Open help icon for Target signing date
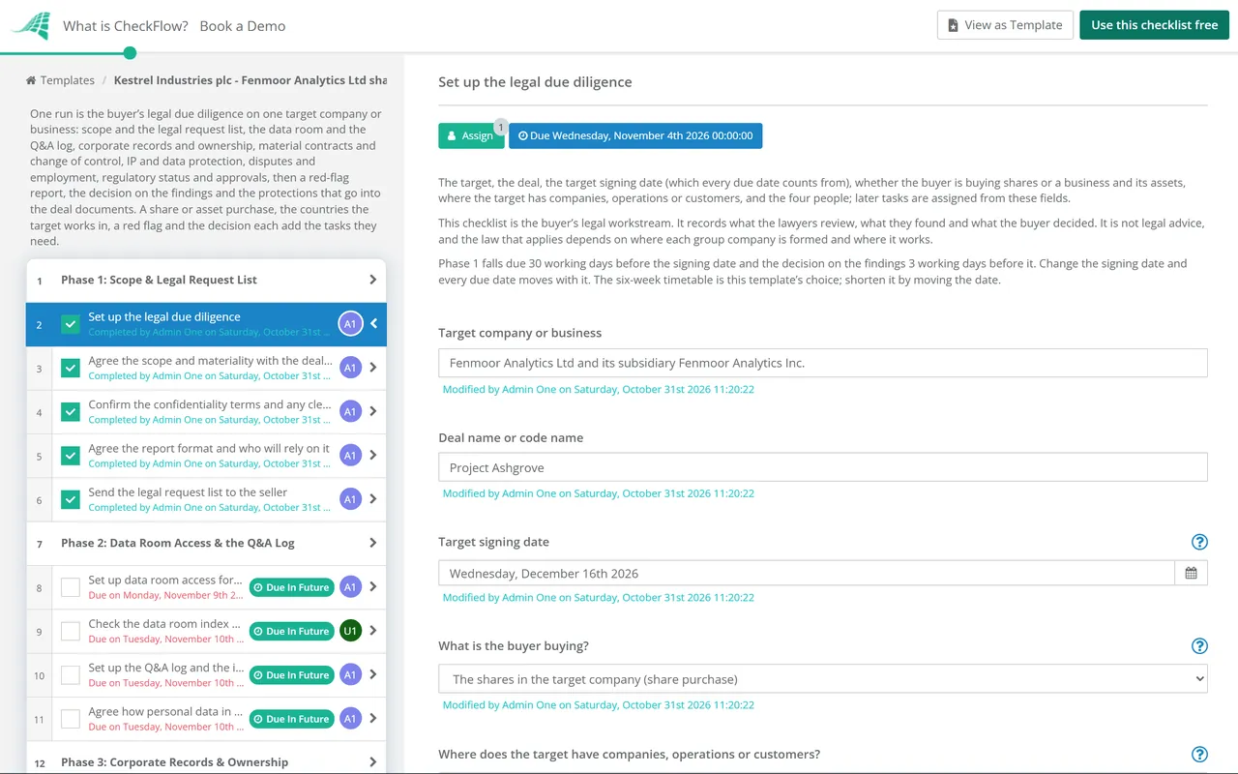The height and width of the screenshot is (774, 1238). point(1199,542)
